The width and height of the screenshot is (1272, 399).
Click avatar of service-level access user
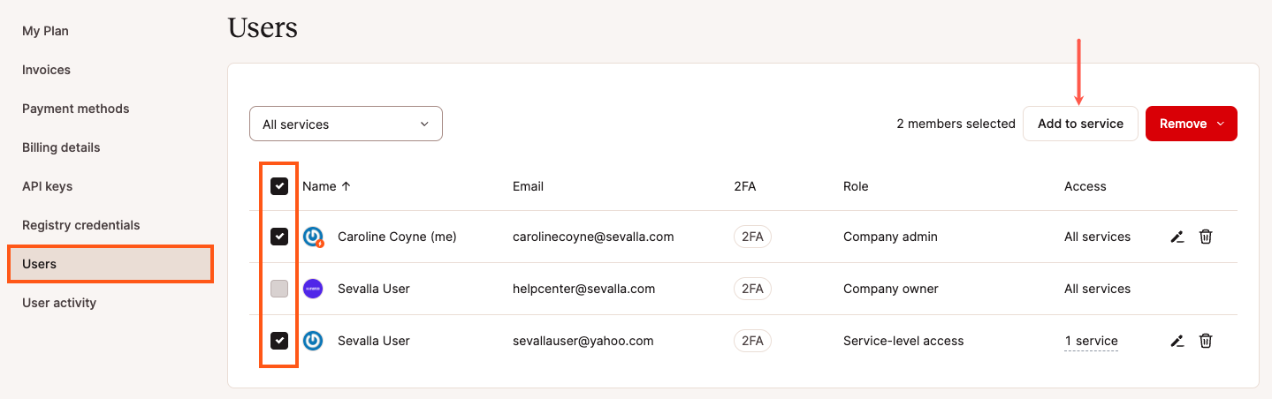(x=313, y=341)
